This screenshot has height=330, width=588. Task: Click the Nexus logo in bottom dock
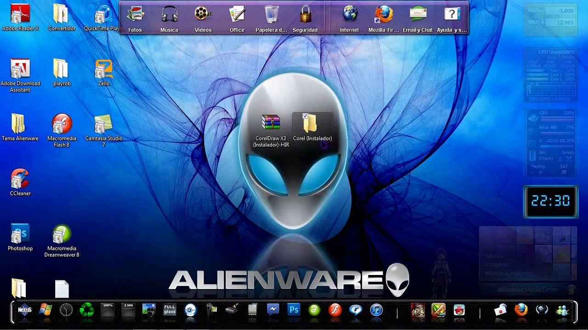[x=25, y=310]
